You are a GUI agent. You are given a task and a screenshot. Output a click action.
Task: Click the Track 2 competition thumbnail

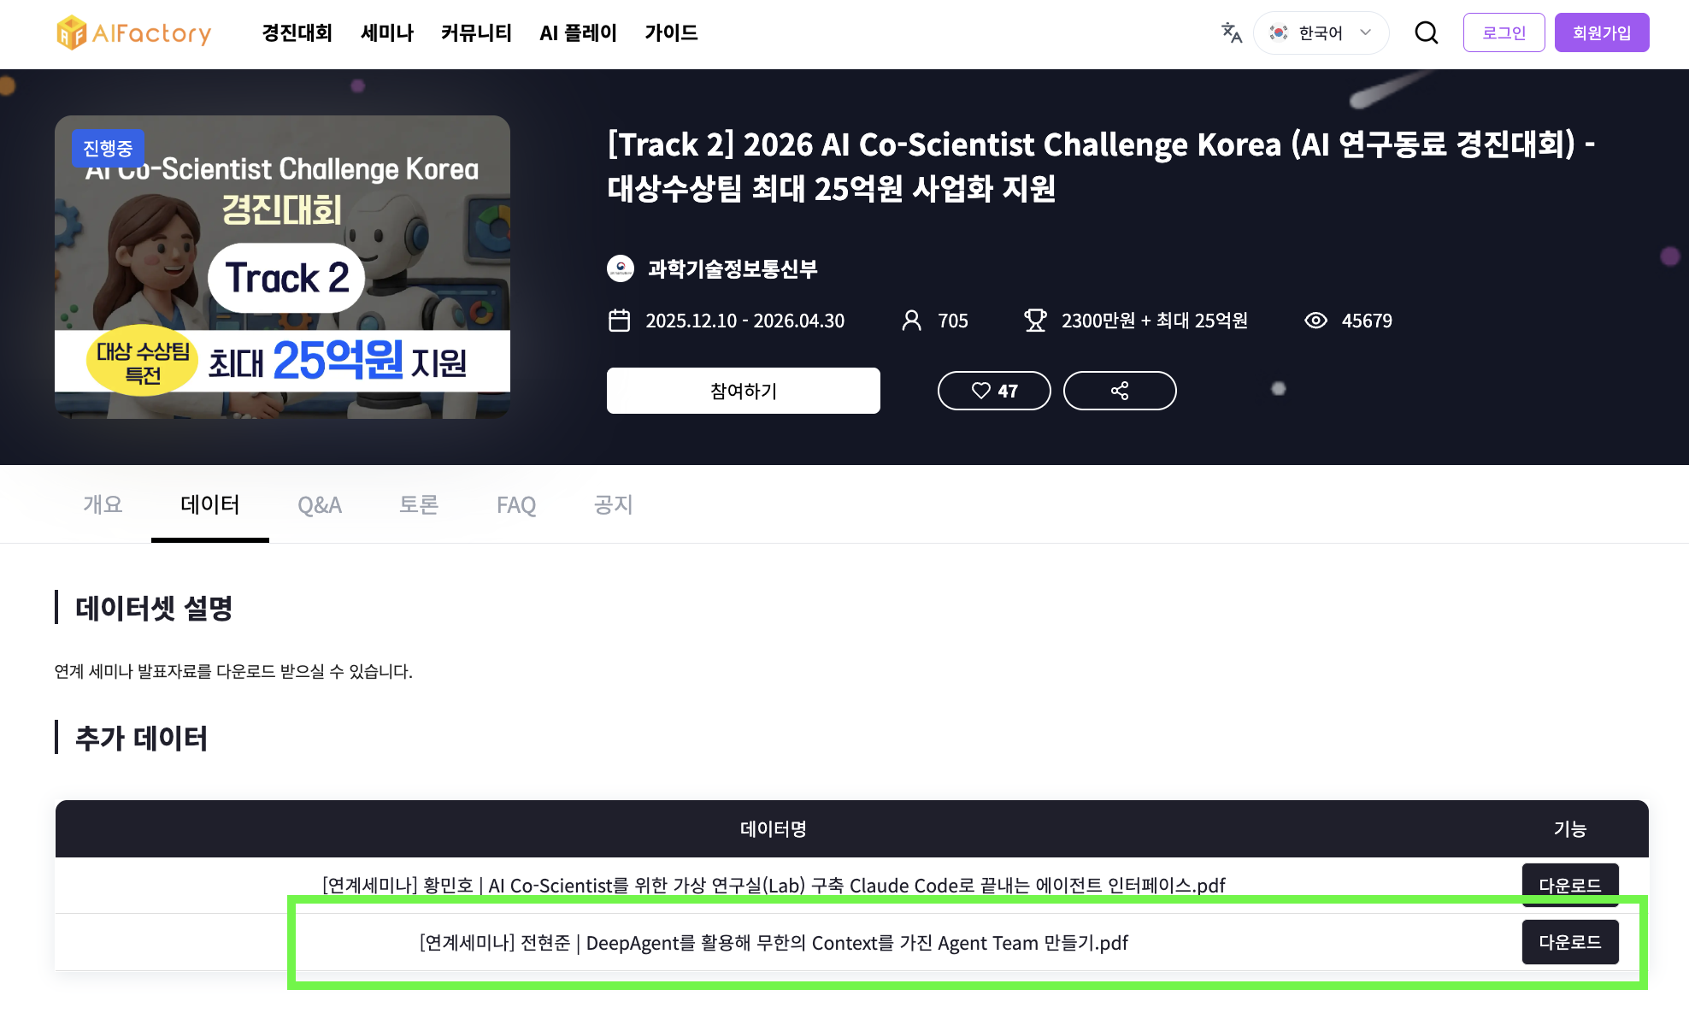click(283, 267)
